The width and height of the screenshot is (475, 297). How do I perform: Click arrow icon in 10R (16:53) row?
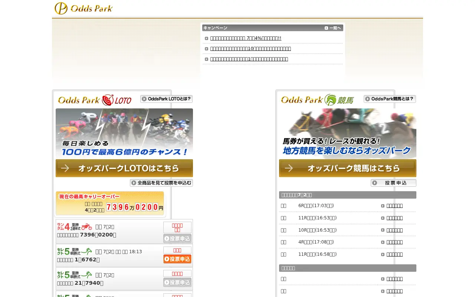point(383,230)
